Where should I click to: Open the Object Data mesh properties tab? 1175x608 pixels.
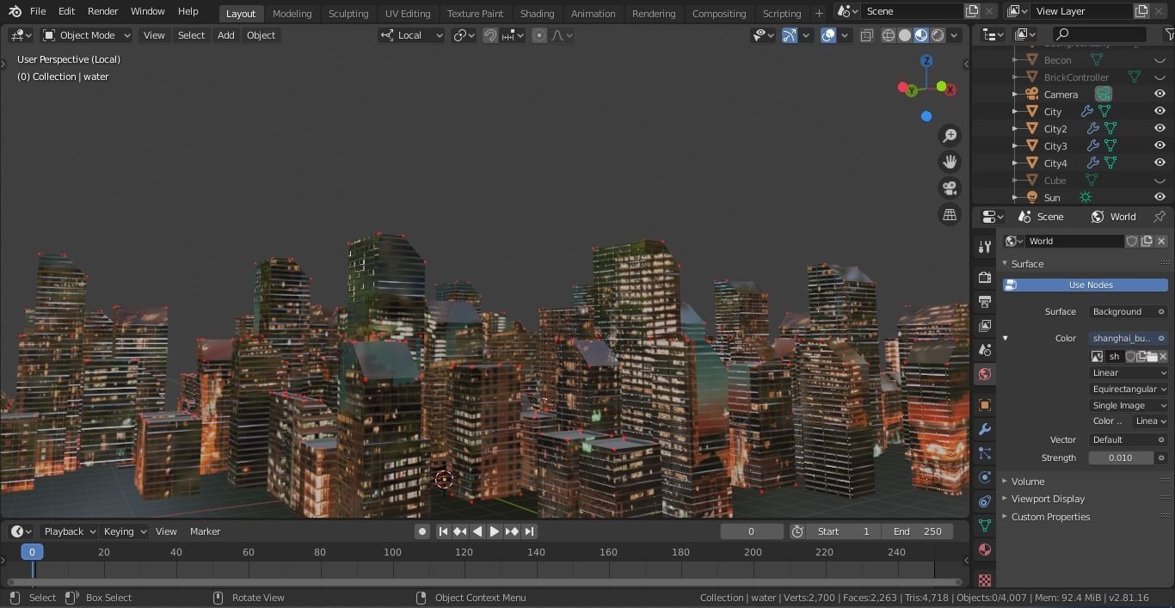pyautogui.click(x=985, y=525)
